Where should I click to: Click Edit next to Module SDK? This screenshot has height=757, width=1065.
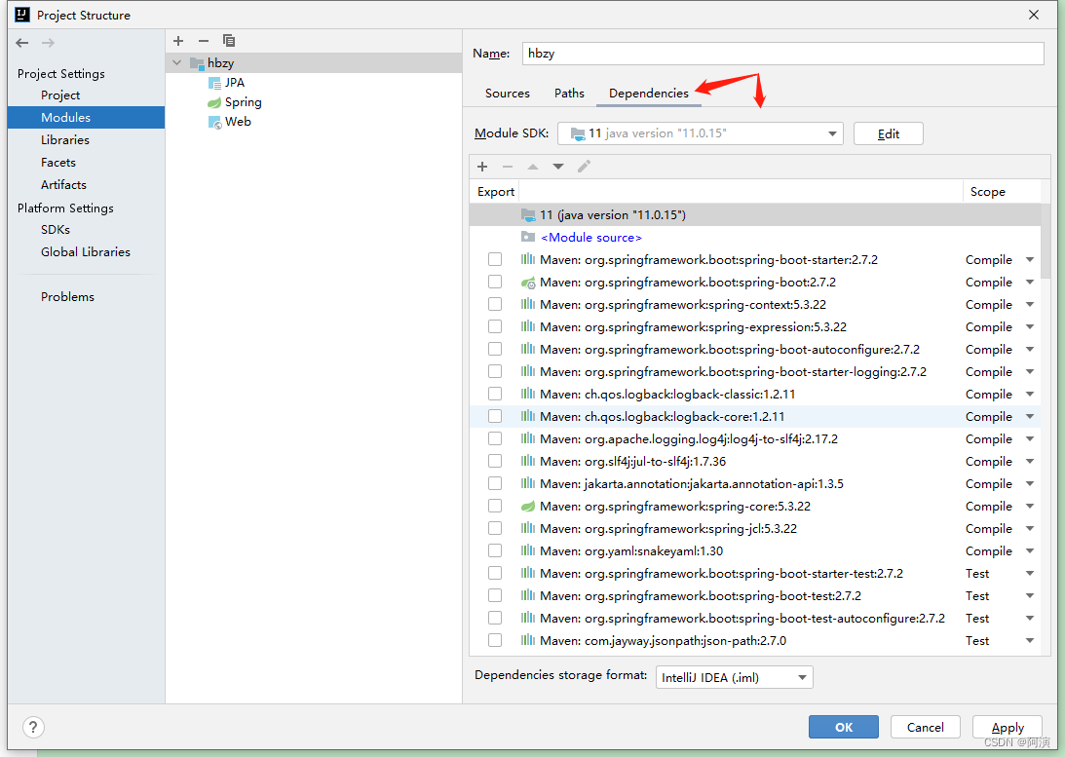(889, 133)
